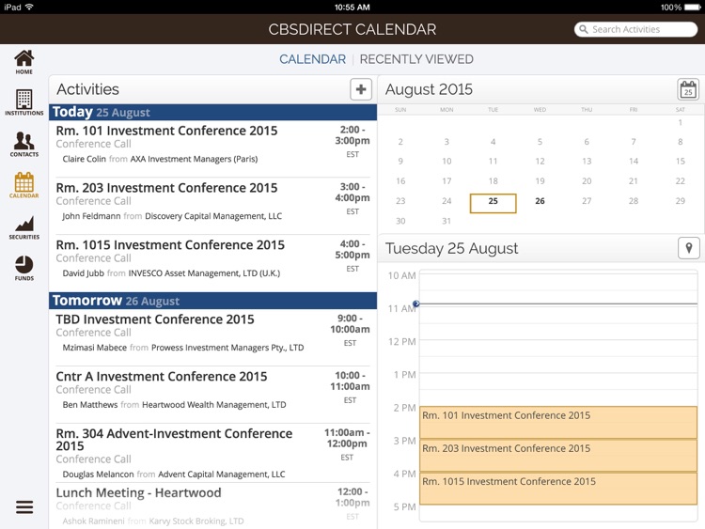Open the Institutions section
Image resolution: width=705 pixels, height=529 pixels.
tap(23, 102)
